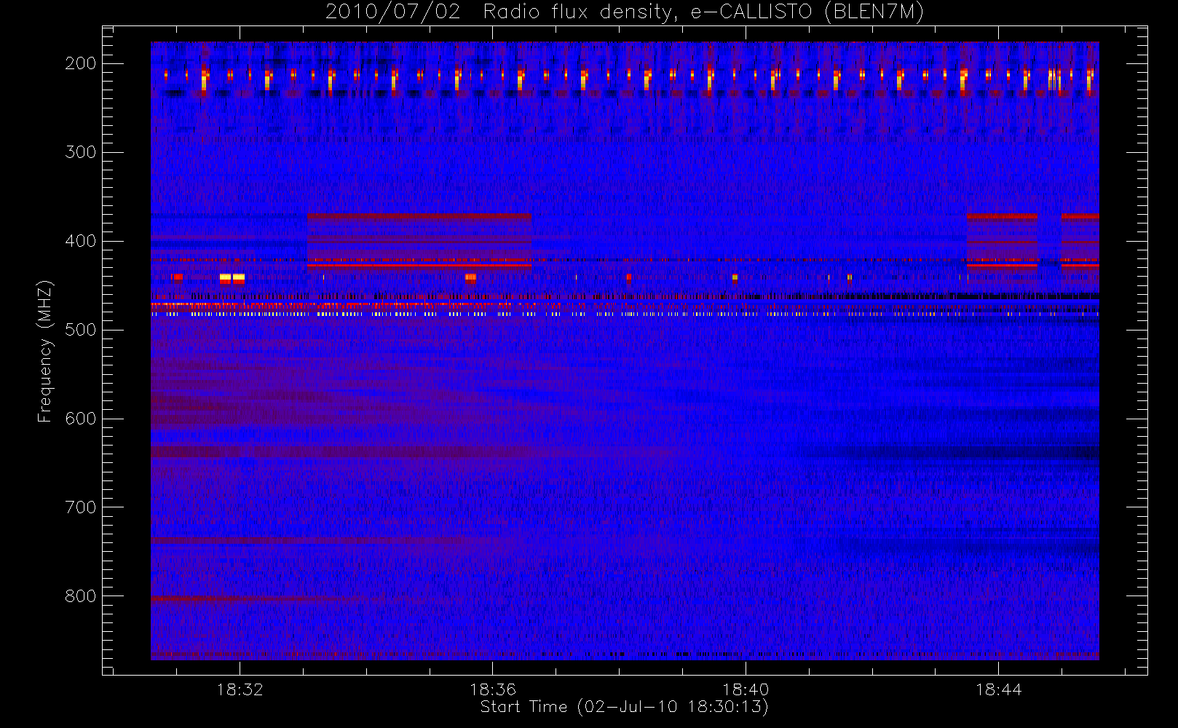Click the 18:32 time tick label
The height and width of the screenshot is (728, 1178).
pyautogui.click(x=240, y=689)
